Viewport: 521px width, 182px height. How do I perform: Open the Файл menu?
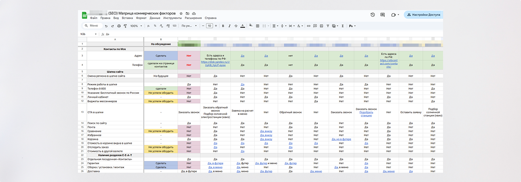click(x=94, y=18)
